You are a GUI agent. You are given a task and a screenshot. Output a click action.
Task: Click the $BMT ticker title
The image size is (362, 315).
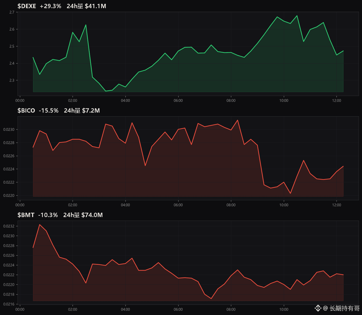[26, 215]
